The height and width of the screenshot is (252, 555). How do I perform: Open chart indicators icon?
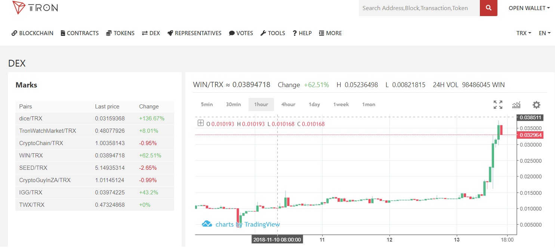516,105
